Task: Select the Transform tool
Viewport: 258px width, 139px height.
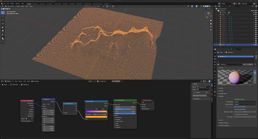Action: (3, 31)
